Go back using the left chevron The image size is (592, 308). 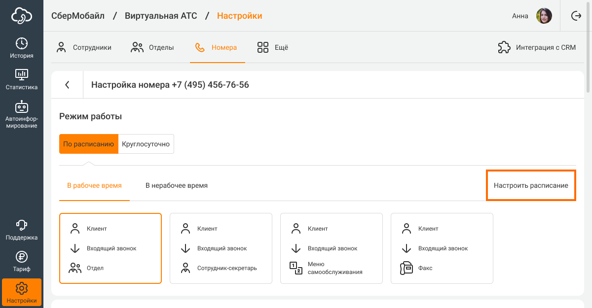[x=68, y=85]
